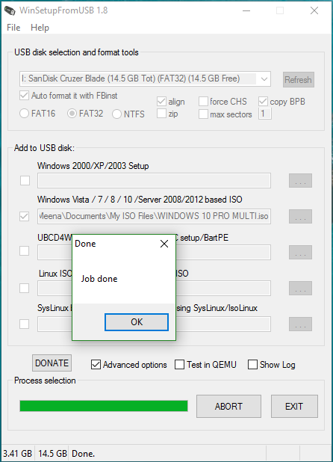This screenshot has height=462, width=333.
Task: Enable the Test in QEMU checkbox
Action: pos(179,365)
